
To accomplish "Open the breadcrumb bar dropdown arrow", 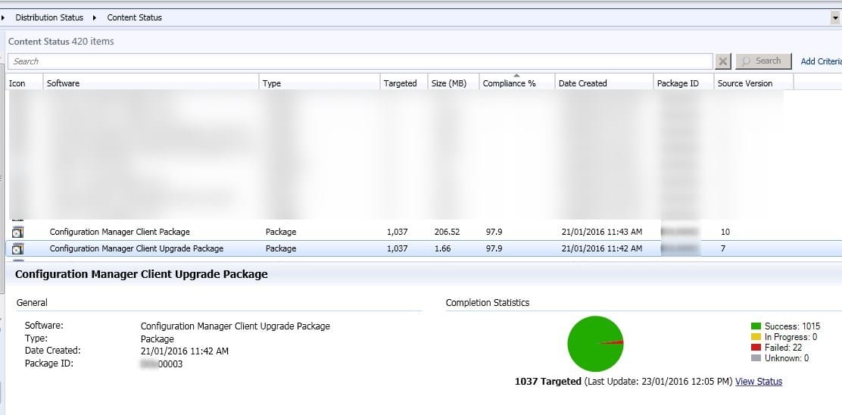I will 835,17.
